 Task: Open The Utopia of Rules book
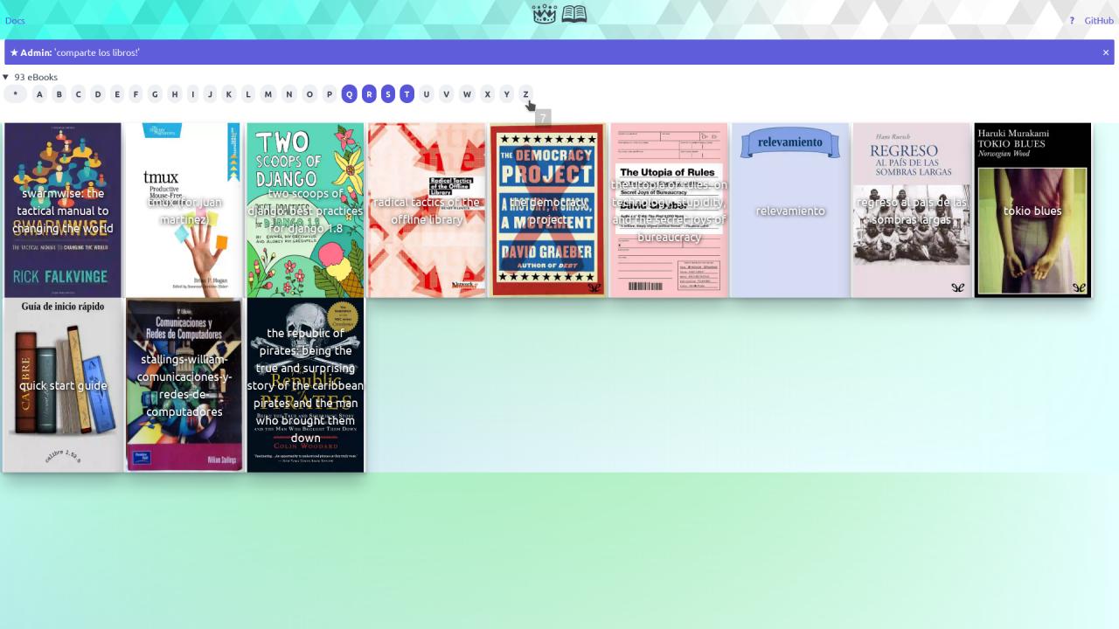[669, 211]
